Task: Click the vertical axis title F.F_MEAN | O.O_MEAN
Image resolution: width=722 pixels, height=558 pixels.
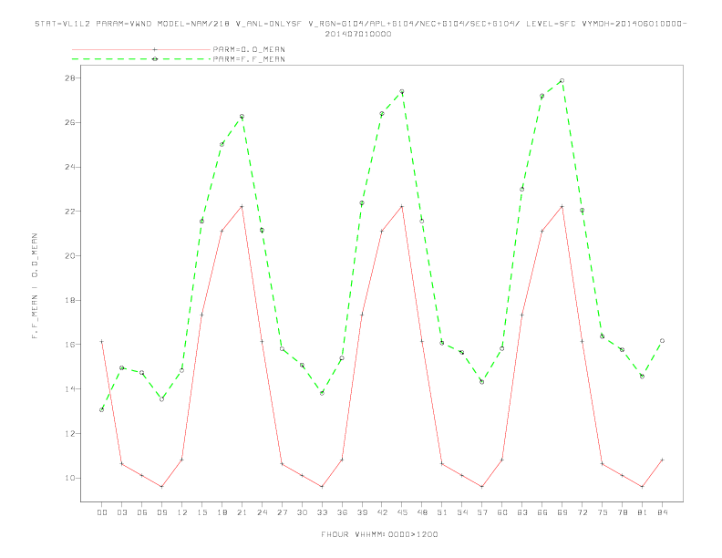Action: click(35, 286)
